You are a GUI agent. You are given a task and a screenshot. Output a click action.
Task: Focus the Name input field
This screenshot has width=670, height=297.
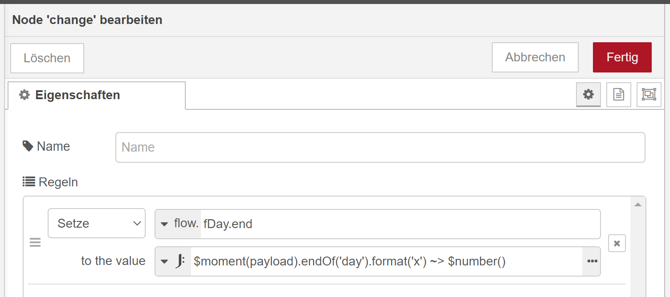(x=380, y=147)
